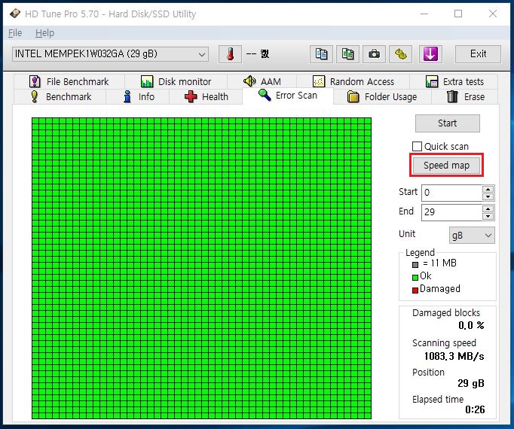This screenshot has width=514, height=429.
Task: Switch to the Folder Usage tab
Action: pyautogui.click(x=382, y=97)
